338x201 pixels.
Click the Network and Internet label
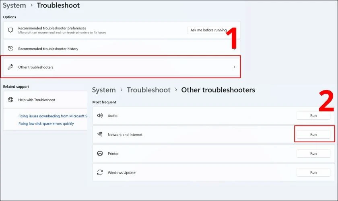pos(125,135)
